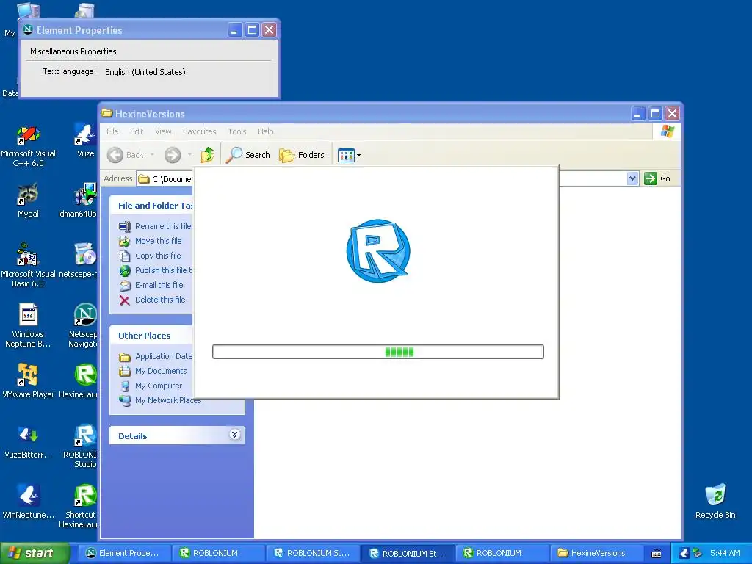Click Rename this file
The width and height of the screenshot is (752, 564).
tap(156, 226)
